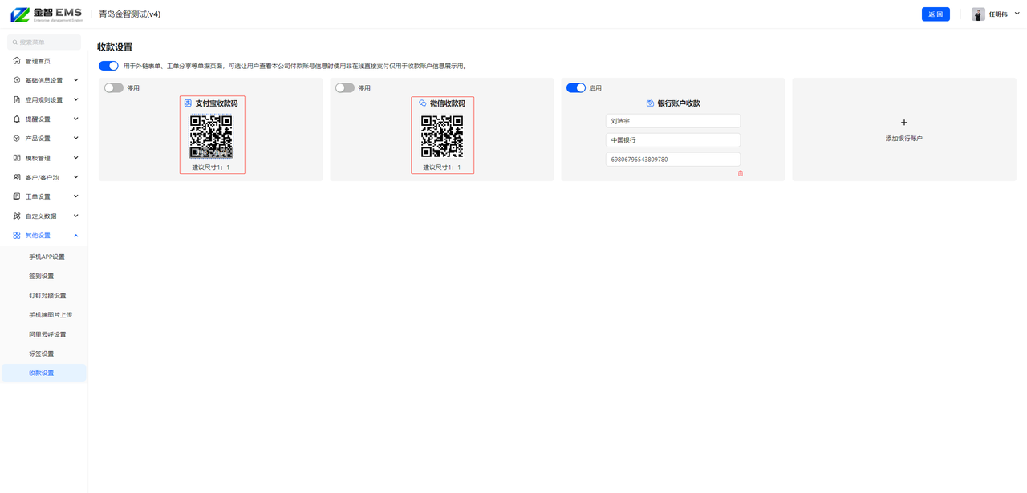Click the blue 返回 button

(x=936, y=14)
